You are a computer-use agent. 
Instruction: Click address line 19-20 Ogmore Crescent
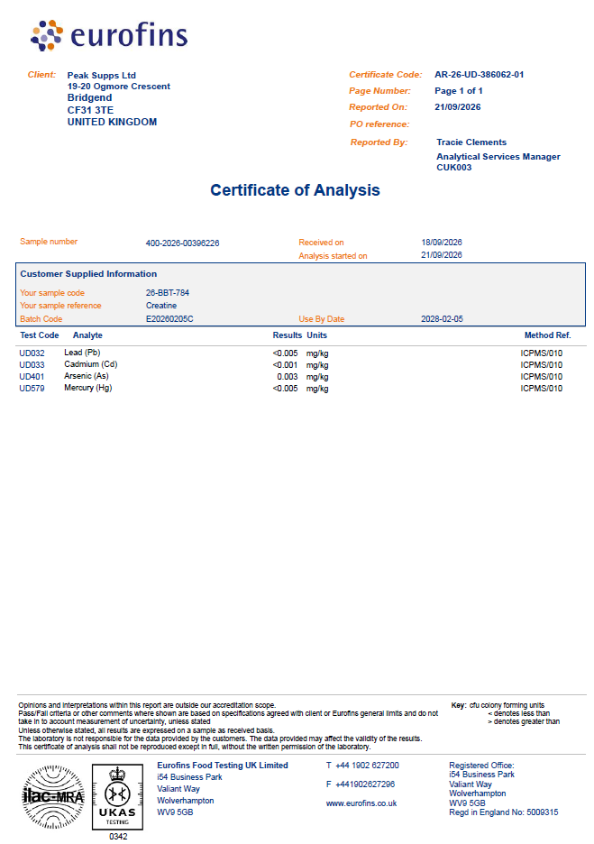coord(118,87)
